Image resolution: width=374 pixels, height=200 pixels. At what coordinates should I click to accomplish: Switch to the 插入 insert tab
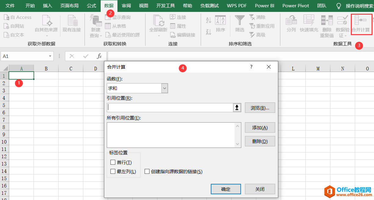tap(48, 6)
